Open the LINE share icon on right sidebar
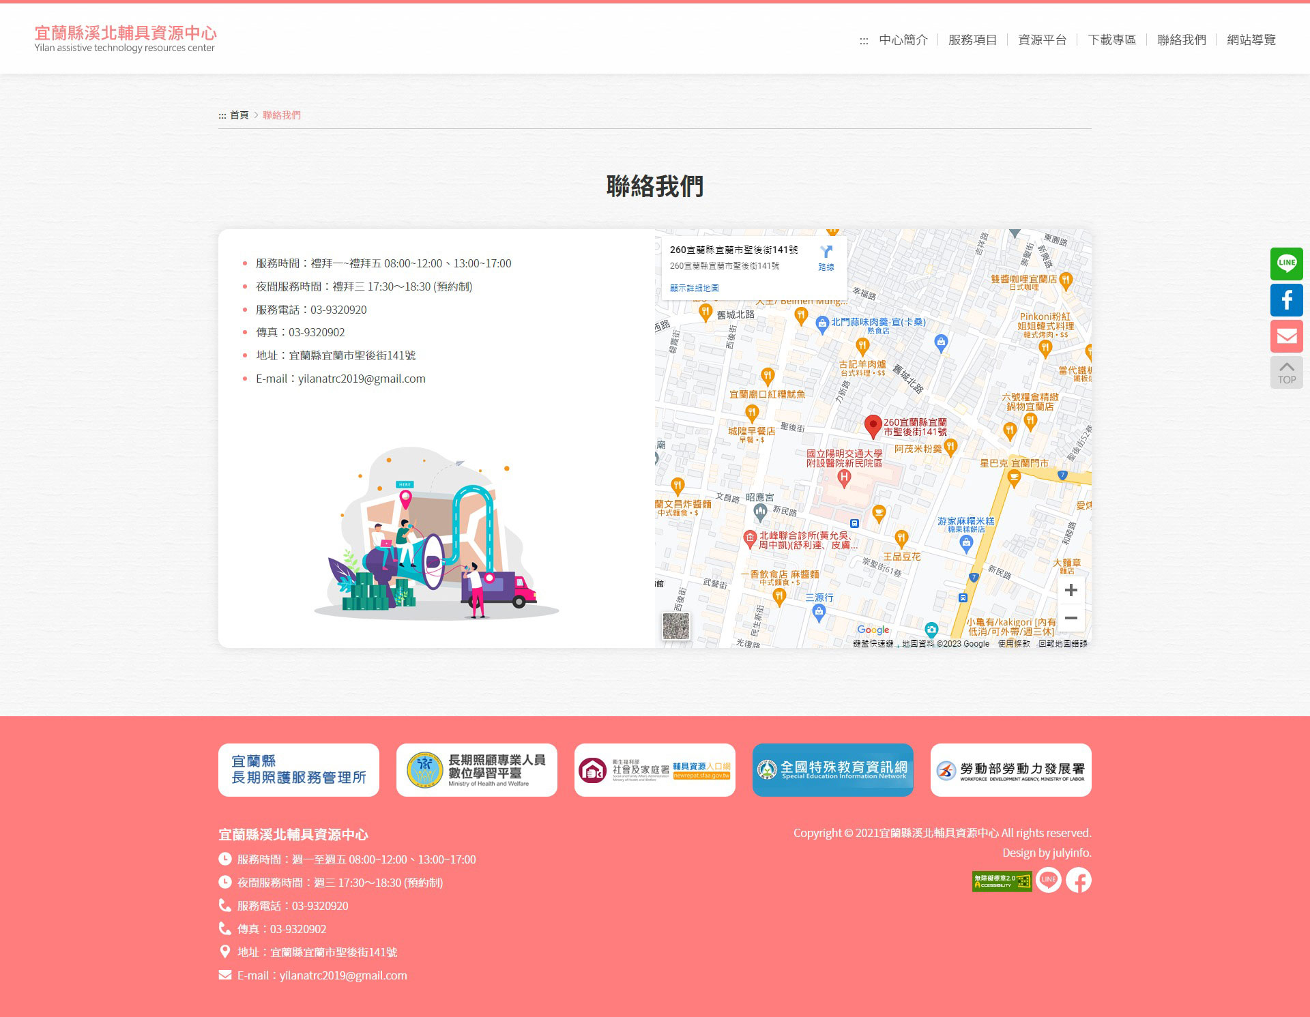Screen dimensions: 1310x1017 click(1286, 264)
